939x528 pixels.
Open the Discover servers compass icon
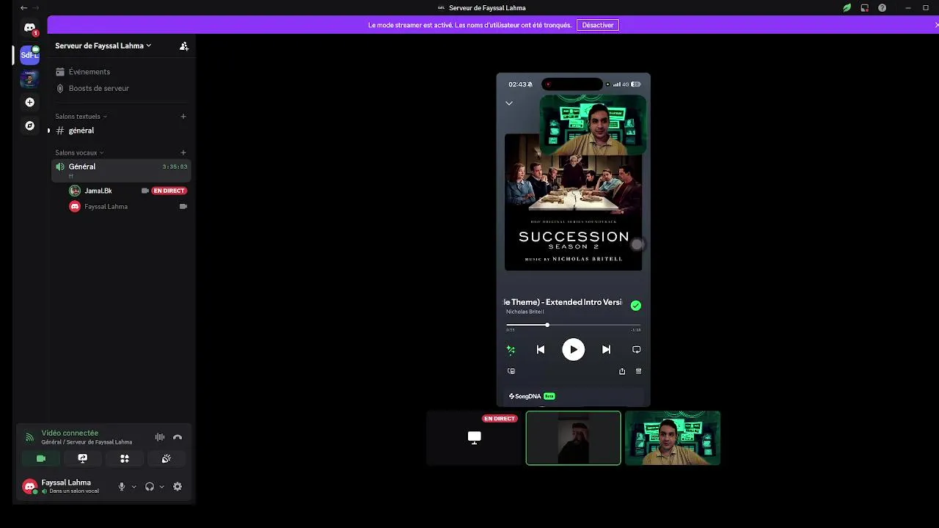pyautogui.click(x=29, y=125)
